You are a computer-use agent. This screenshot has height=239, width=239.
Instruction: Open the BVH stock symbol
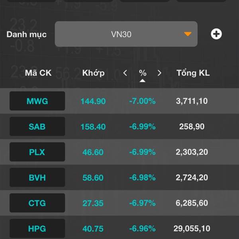click(37, 178)
